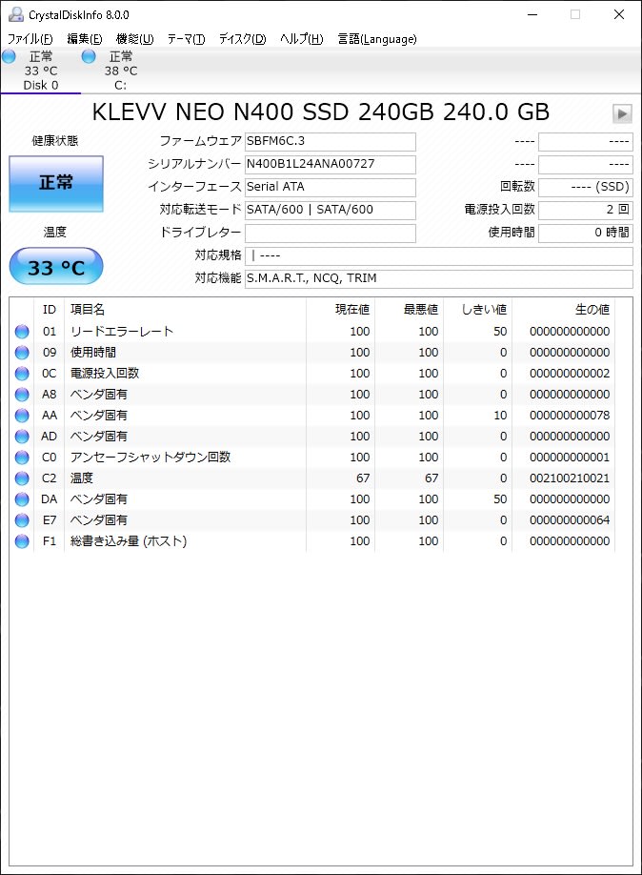Click the disk title KLEVV NEO N400 SSD 240GB
642x875 pixels.
pos(320,112)
